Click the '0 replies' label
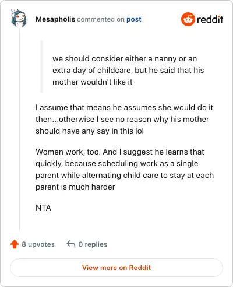Screen dimensions: 233x287 click(93, 244)
